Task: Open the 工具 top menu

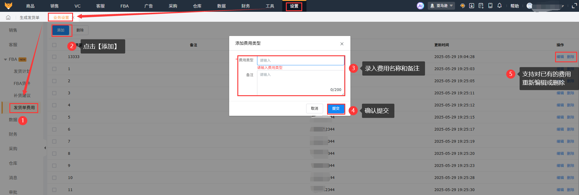Action: click(x=270, y=6)
